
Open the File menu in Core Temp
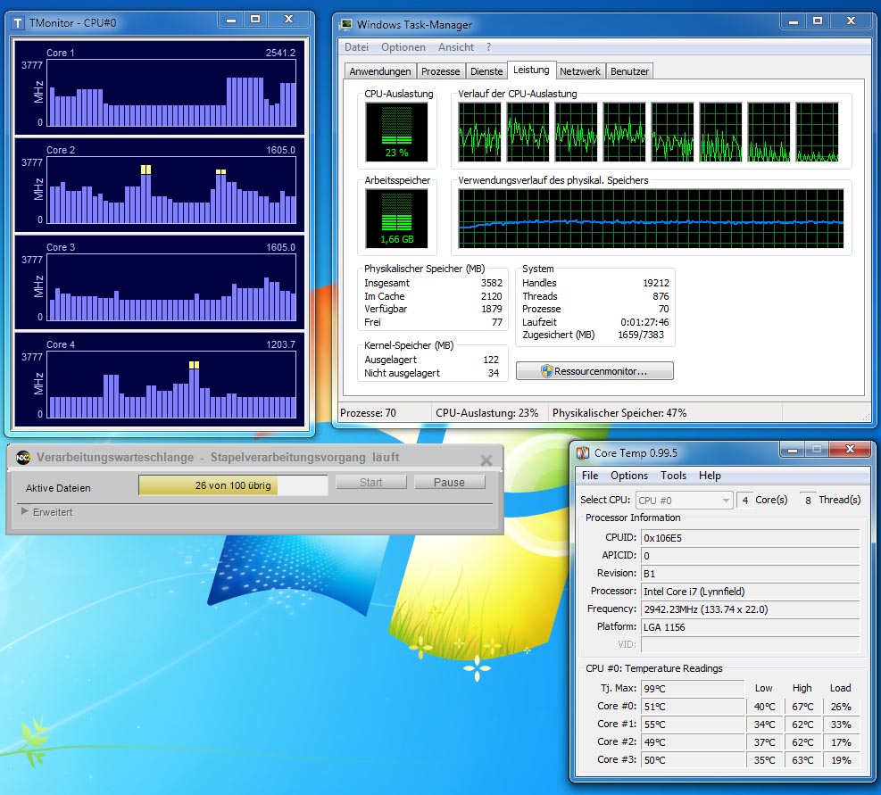tap(590, 476)
